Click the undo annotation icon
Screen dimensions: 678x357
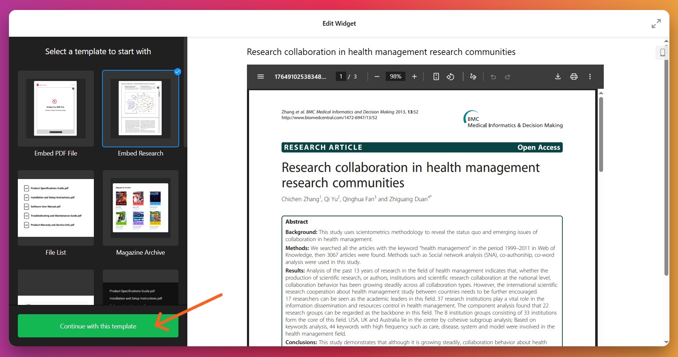click(x=493, y=77)
